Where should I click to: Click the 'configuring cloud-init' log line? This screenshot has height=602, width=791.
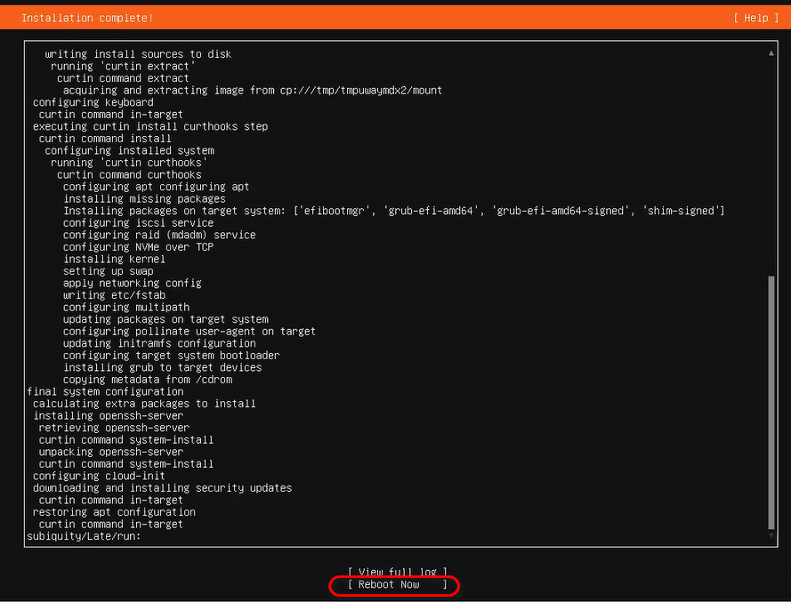[99, 476]
